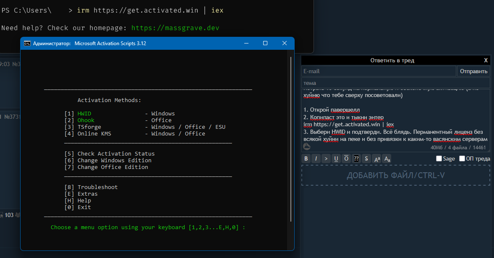Apply strikethrough formatting button
The width and height of the screenshot is (494, 258).
point(366,158)
